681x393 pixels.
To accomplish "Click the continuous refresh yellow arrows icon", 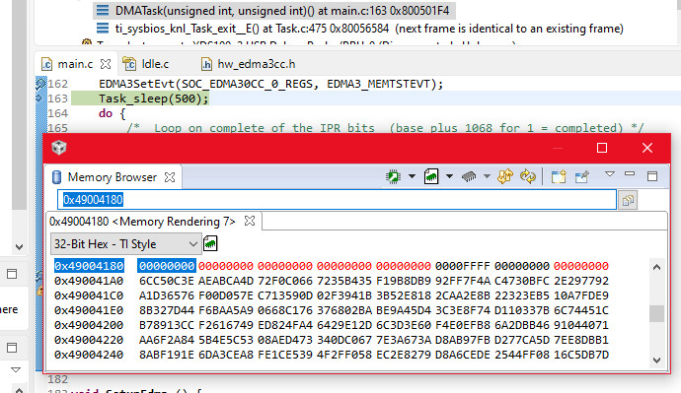I will 505,176.
